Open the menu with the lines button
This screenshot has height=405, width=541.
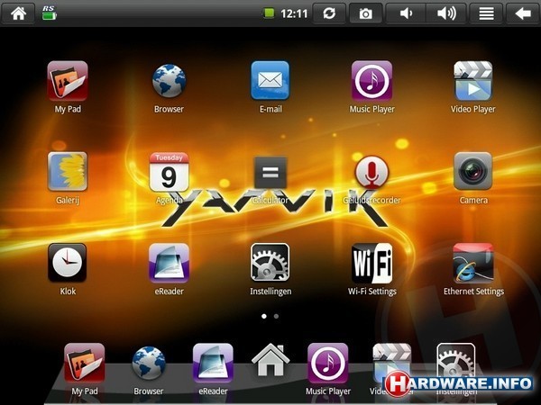(x=486, y=13)
